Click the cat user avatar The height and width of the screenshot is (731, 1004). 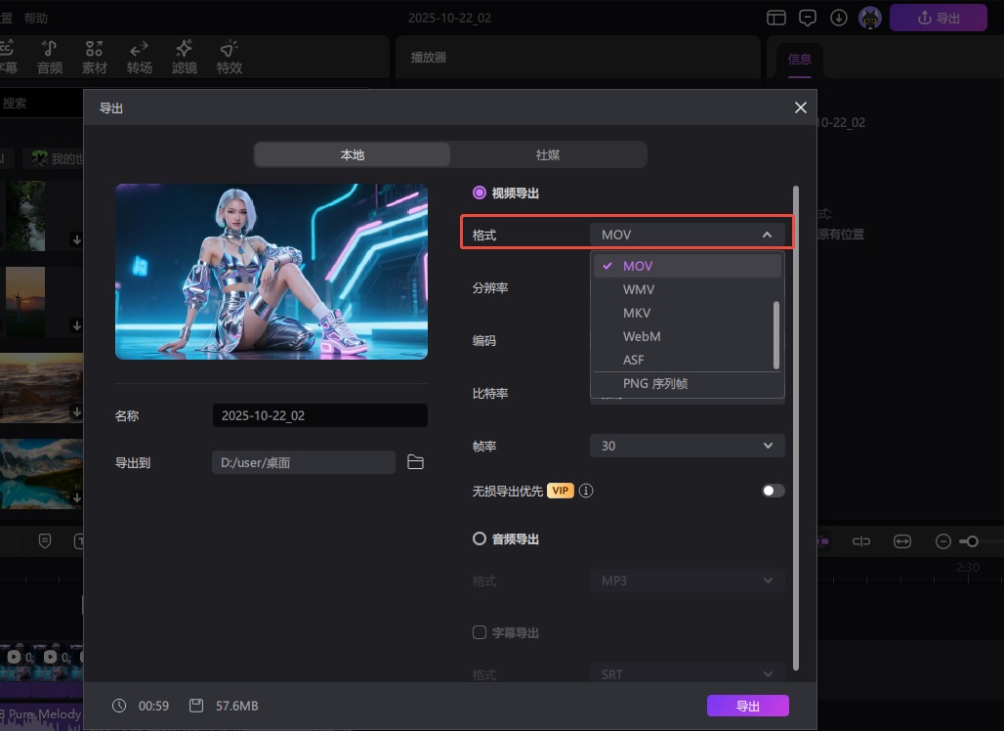(x=869, y=18)
